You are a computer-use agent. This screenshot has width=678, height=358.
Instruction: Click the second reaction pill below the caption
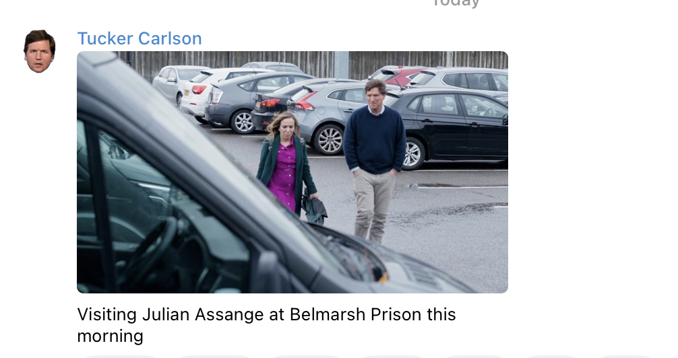click(214, 357)
